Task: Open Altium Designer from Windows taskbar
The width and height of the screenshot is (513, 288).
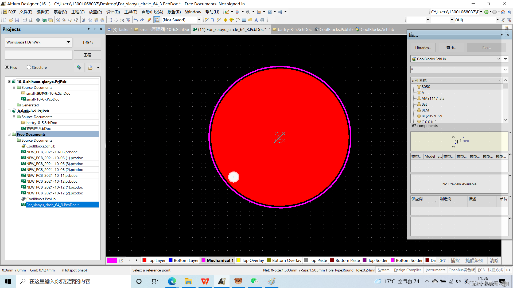Action: (x=221, y=281)
